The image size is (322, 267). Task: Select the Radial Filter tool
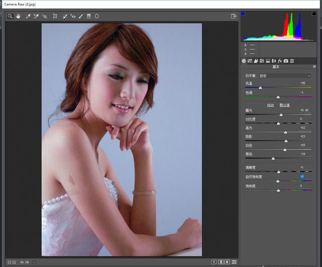pyautogui.click(x=97, y=16)
